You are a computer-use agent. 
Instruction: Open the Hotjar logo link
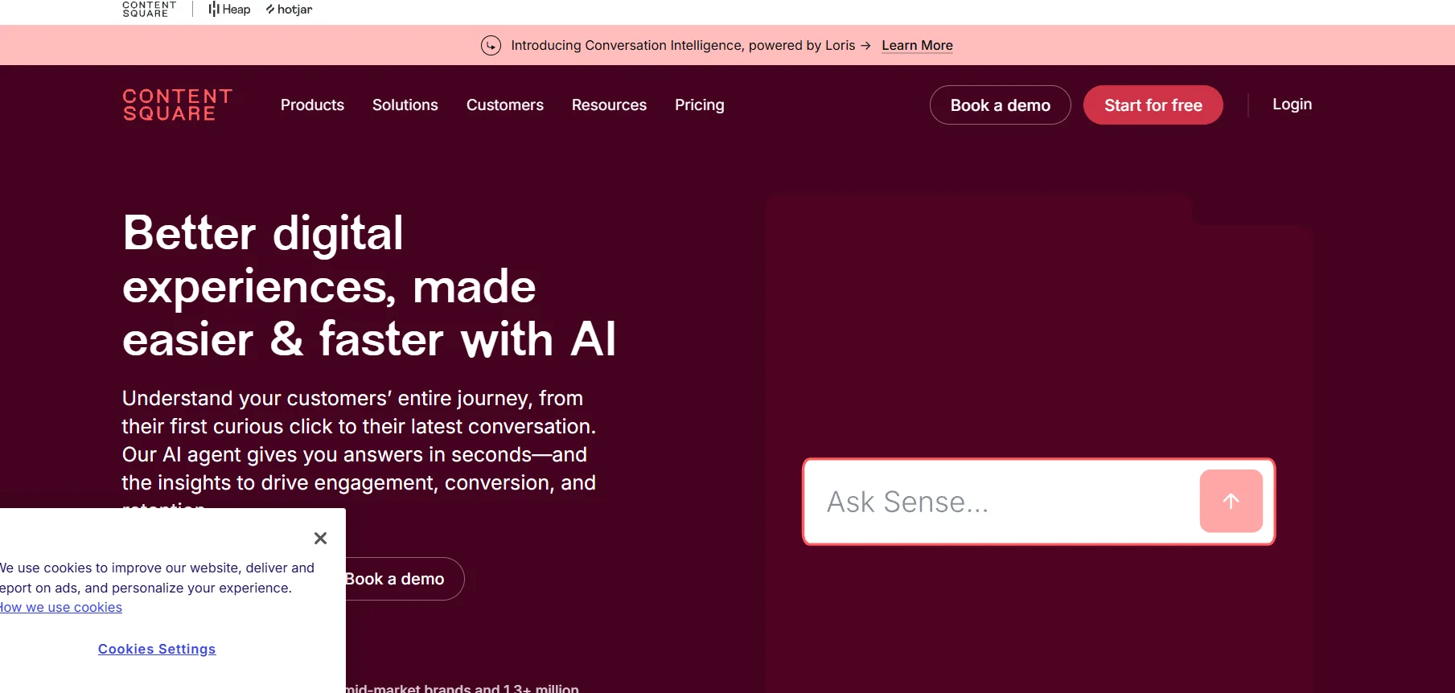290,10
